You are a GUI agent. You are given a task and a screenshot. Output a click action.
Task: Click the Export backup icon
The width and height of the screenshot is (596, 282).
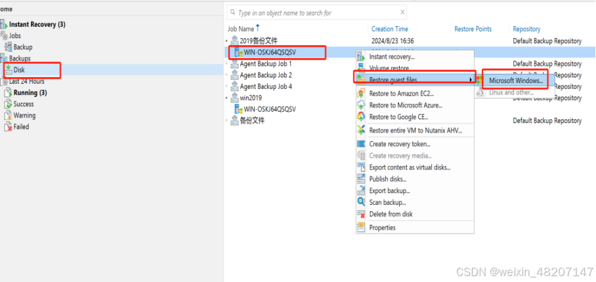(x=361, y=190)
